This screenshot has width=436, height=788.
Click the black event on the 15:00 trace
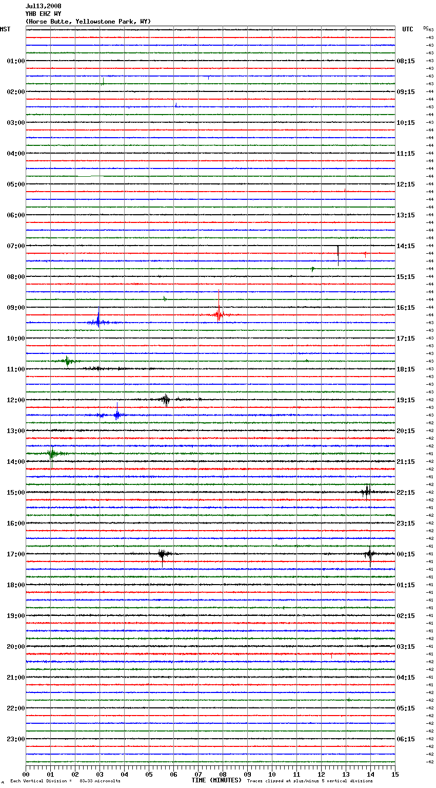click(367, 492)
